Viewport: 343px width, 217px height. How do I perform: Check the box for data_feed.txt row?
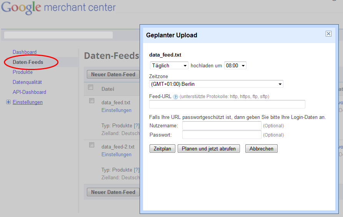point(92,101)
